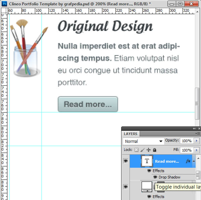Toggle lock transparent pixels

pyautogui.click(x=136, y=150)
